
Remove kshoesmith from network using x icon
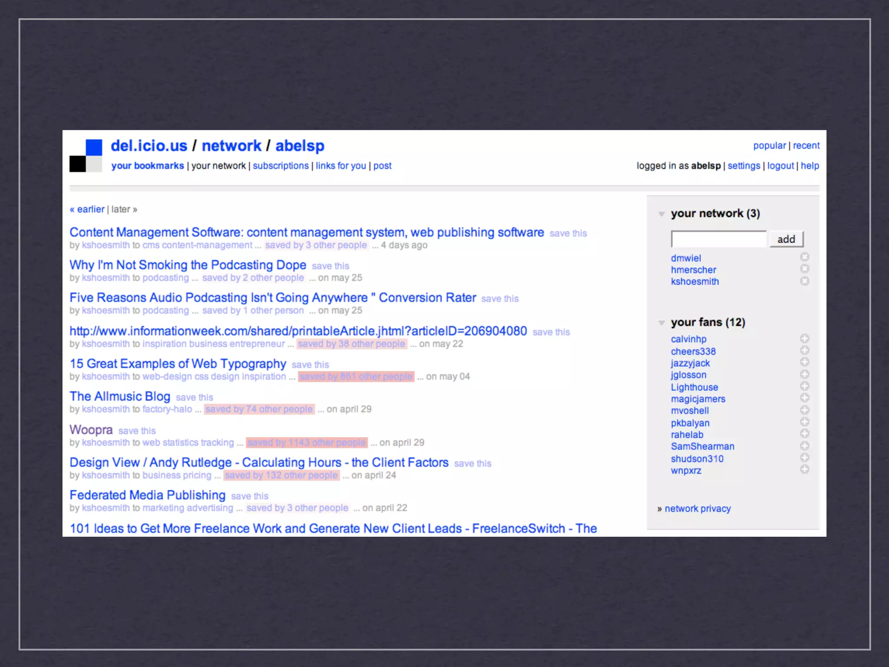804,281
